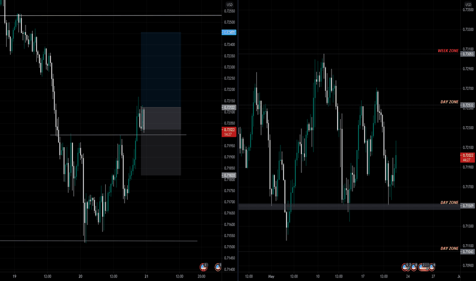
Task: Click the 0.72550 label on left price axis
Action: (x=229, y=11)
